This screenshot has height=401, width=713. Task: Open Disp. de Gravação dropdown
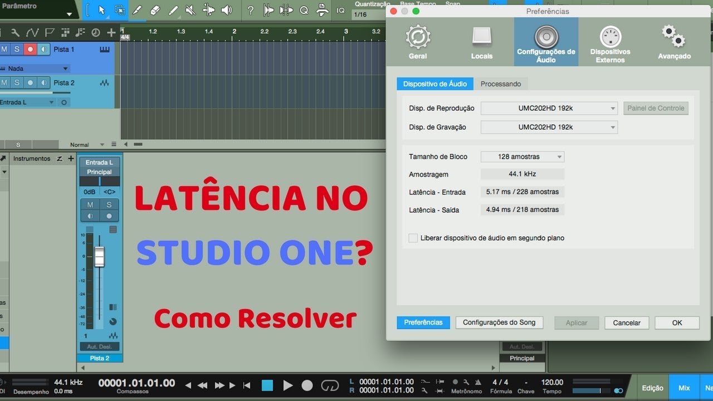pyautogui.click(x=549, y=127)
